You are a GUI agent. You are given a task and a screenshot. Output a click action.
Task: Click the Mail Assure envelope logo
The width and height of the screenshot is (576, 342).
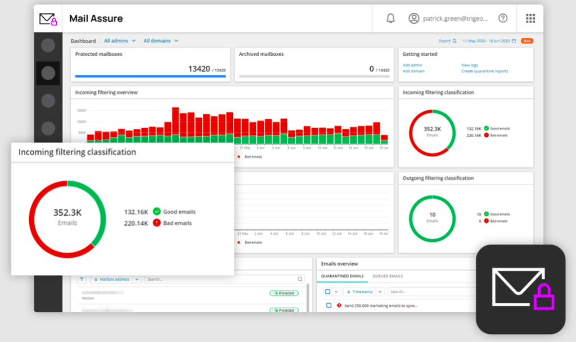pyautogui.click(x=48, y=19)
